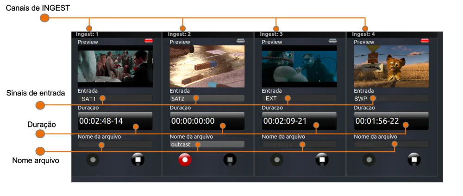463x196 pixels.
Task: Click the outcast file name field on Ingest 2
Action: click(207, 144)
